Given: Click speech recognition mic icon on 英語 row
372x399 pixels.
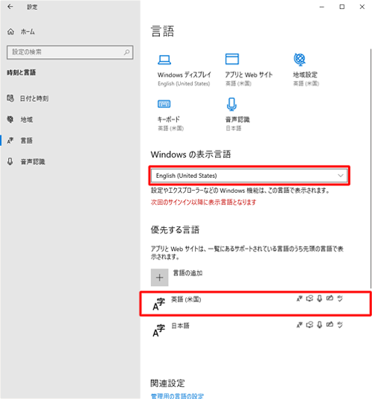Looking at the screenshot, I should 320,299.
